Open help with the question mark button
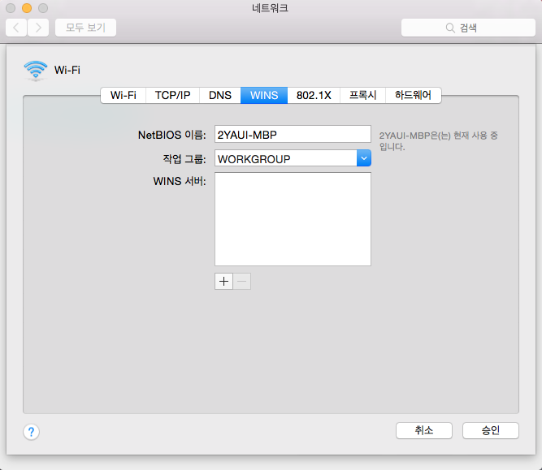542x470 pixels. coord(33,432)
